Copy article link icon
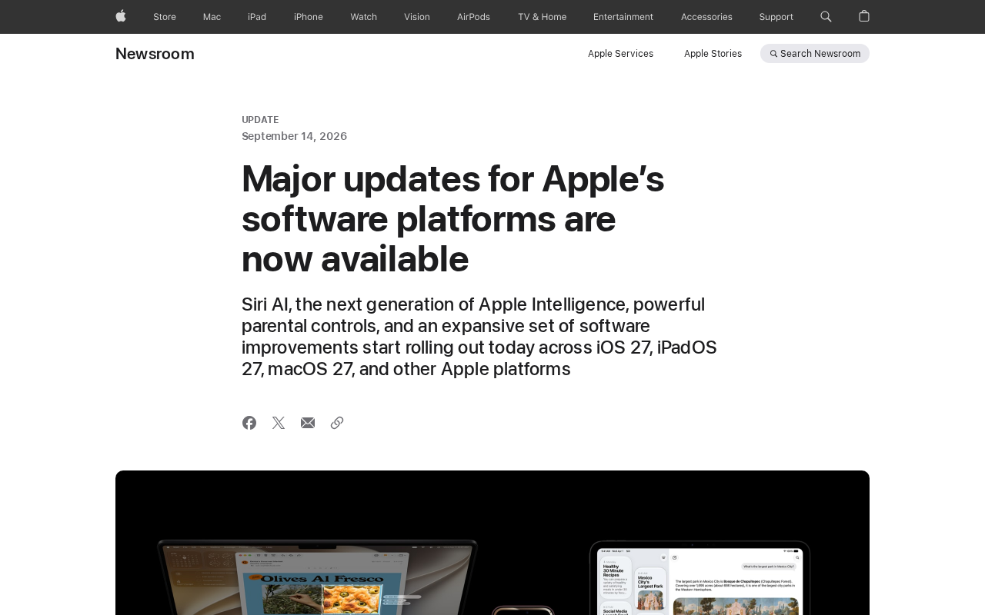The image size is (985, 615). point(337,423)
